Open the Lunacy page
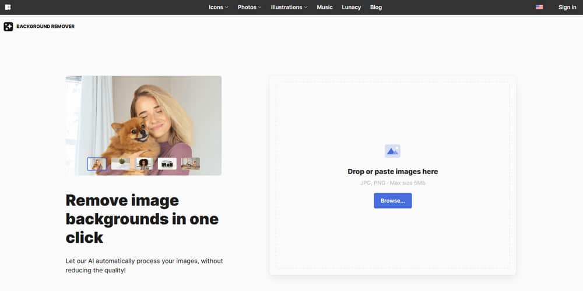 coord(352,7)
